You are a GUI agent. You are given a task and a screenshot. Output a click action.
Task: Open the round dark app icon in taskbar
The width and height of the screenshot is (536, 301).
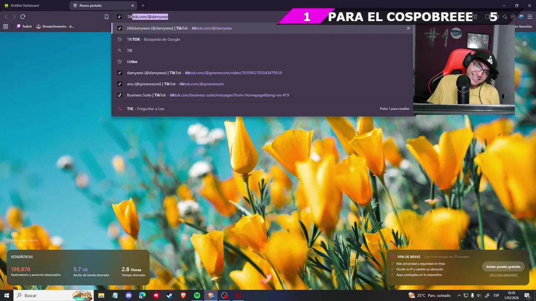[224, 295]
